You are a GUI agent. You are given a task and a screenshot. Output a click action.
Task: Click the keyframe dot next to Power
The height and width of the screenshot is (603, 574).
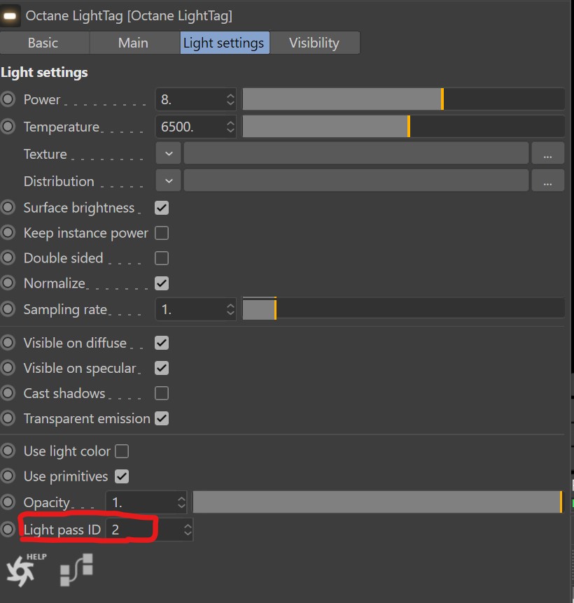point(8,99)
